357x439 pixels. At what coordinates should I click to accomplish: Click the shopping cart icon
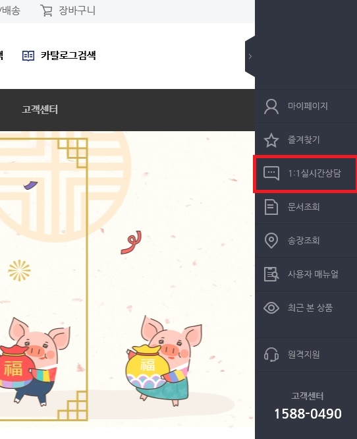(x=46, y=11)
